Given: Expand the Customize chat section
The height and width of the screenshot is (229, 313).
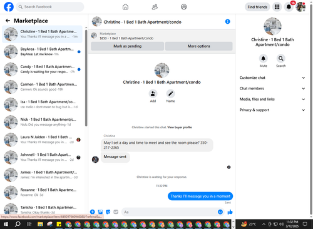Looking at the screenshot, I should coord(272,78).
